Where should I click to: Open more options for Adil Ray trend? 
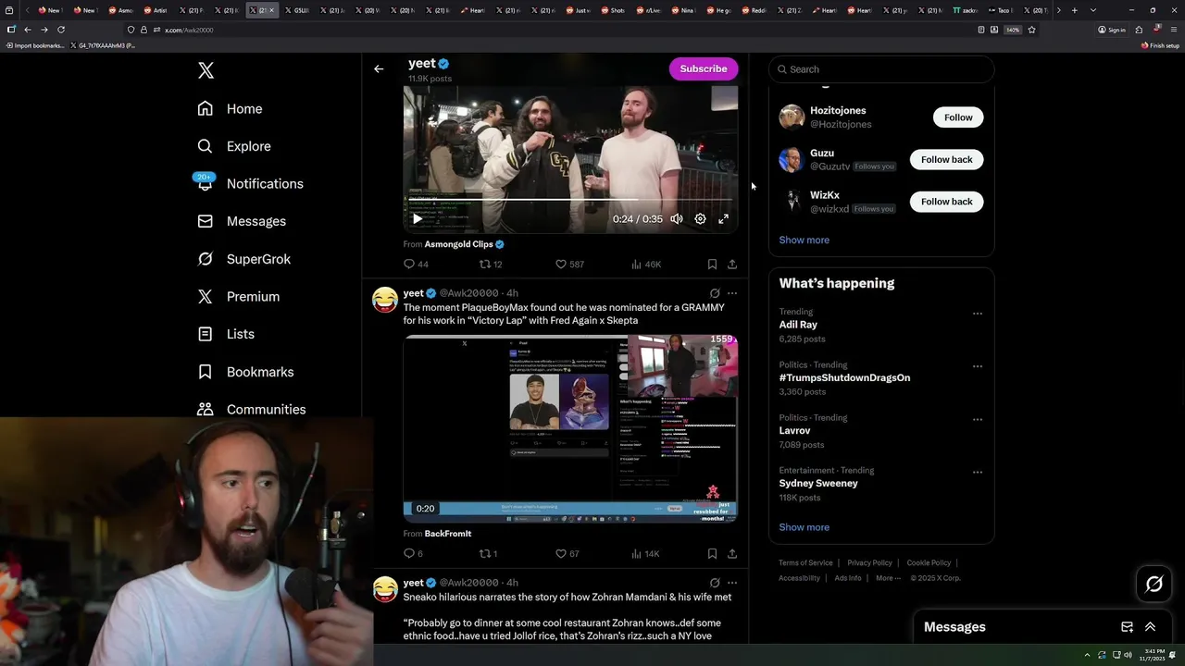coord(977,314)
